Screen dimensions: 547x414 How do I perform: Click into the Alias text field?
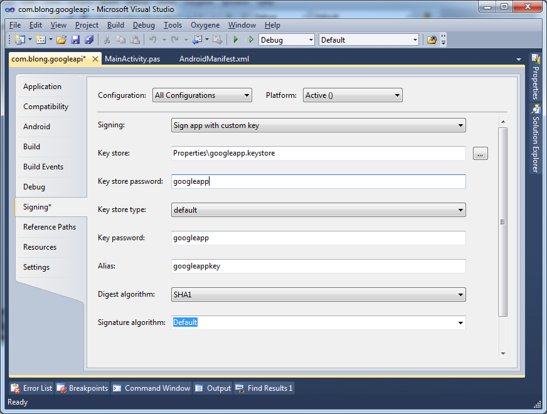pyautogui.click(x=318, y=266)
